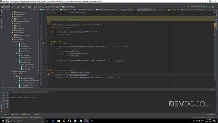Select ContaTest in the project tree
218x123 pixels.
[26, 55]
